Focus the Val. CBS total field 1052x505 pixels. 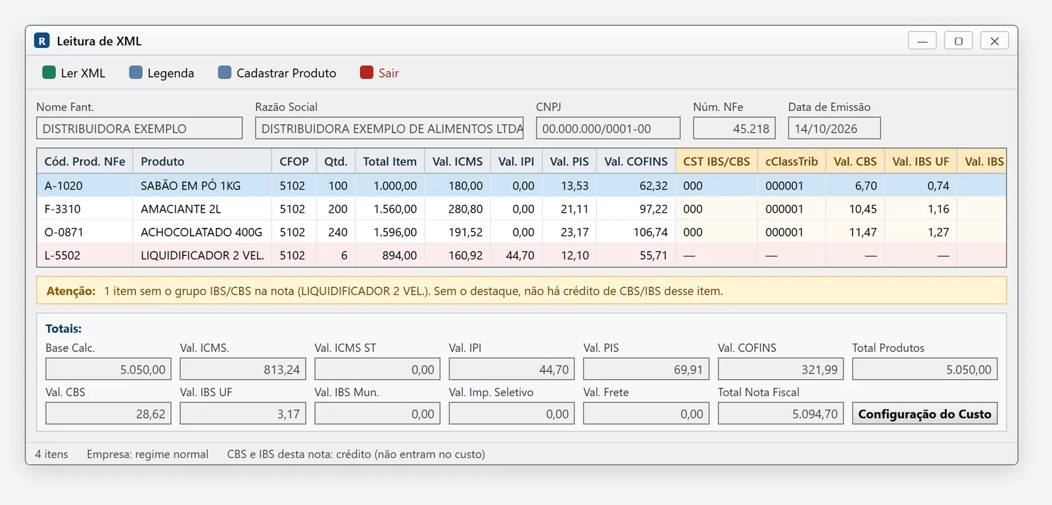[108, 414]
